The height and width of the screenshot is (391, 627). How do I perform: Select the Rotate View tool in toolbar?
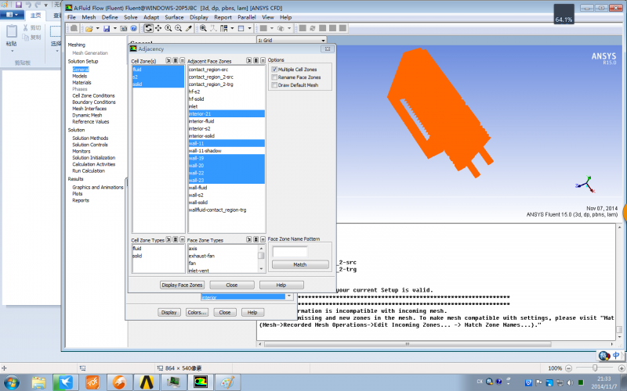(x=148, y=28)
